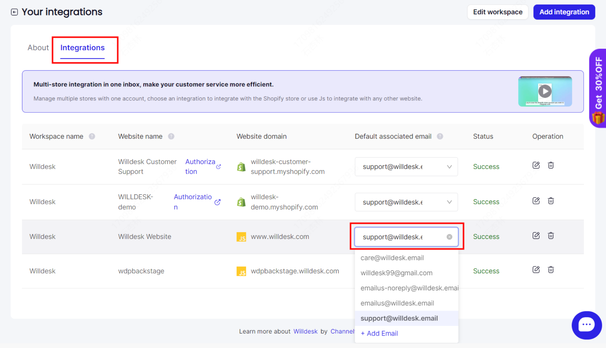The width and height of the screenshot is (606, 348).
Task: Open Authorization link for WILLDESK-demo
Action: [x=193, y=202]
